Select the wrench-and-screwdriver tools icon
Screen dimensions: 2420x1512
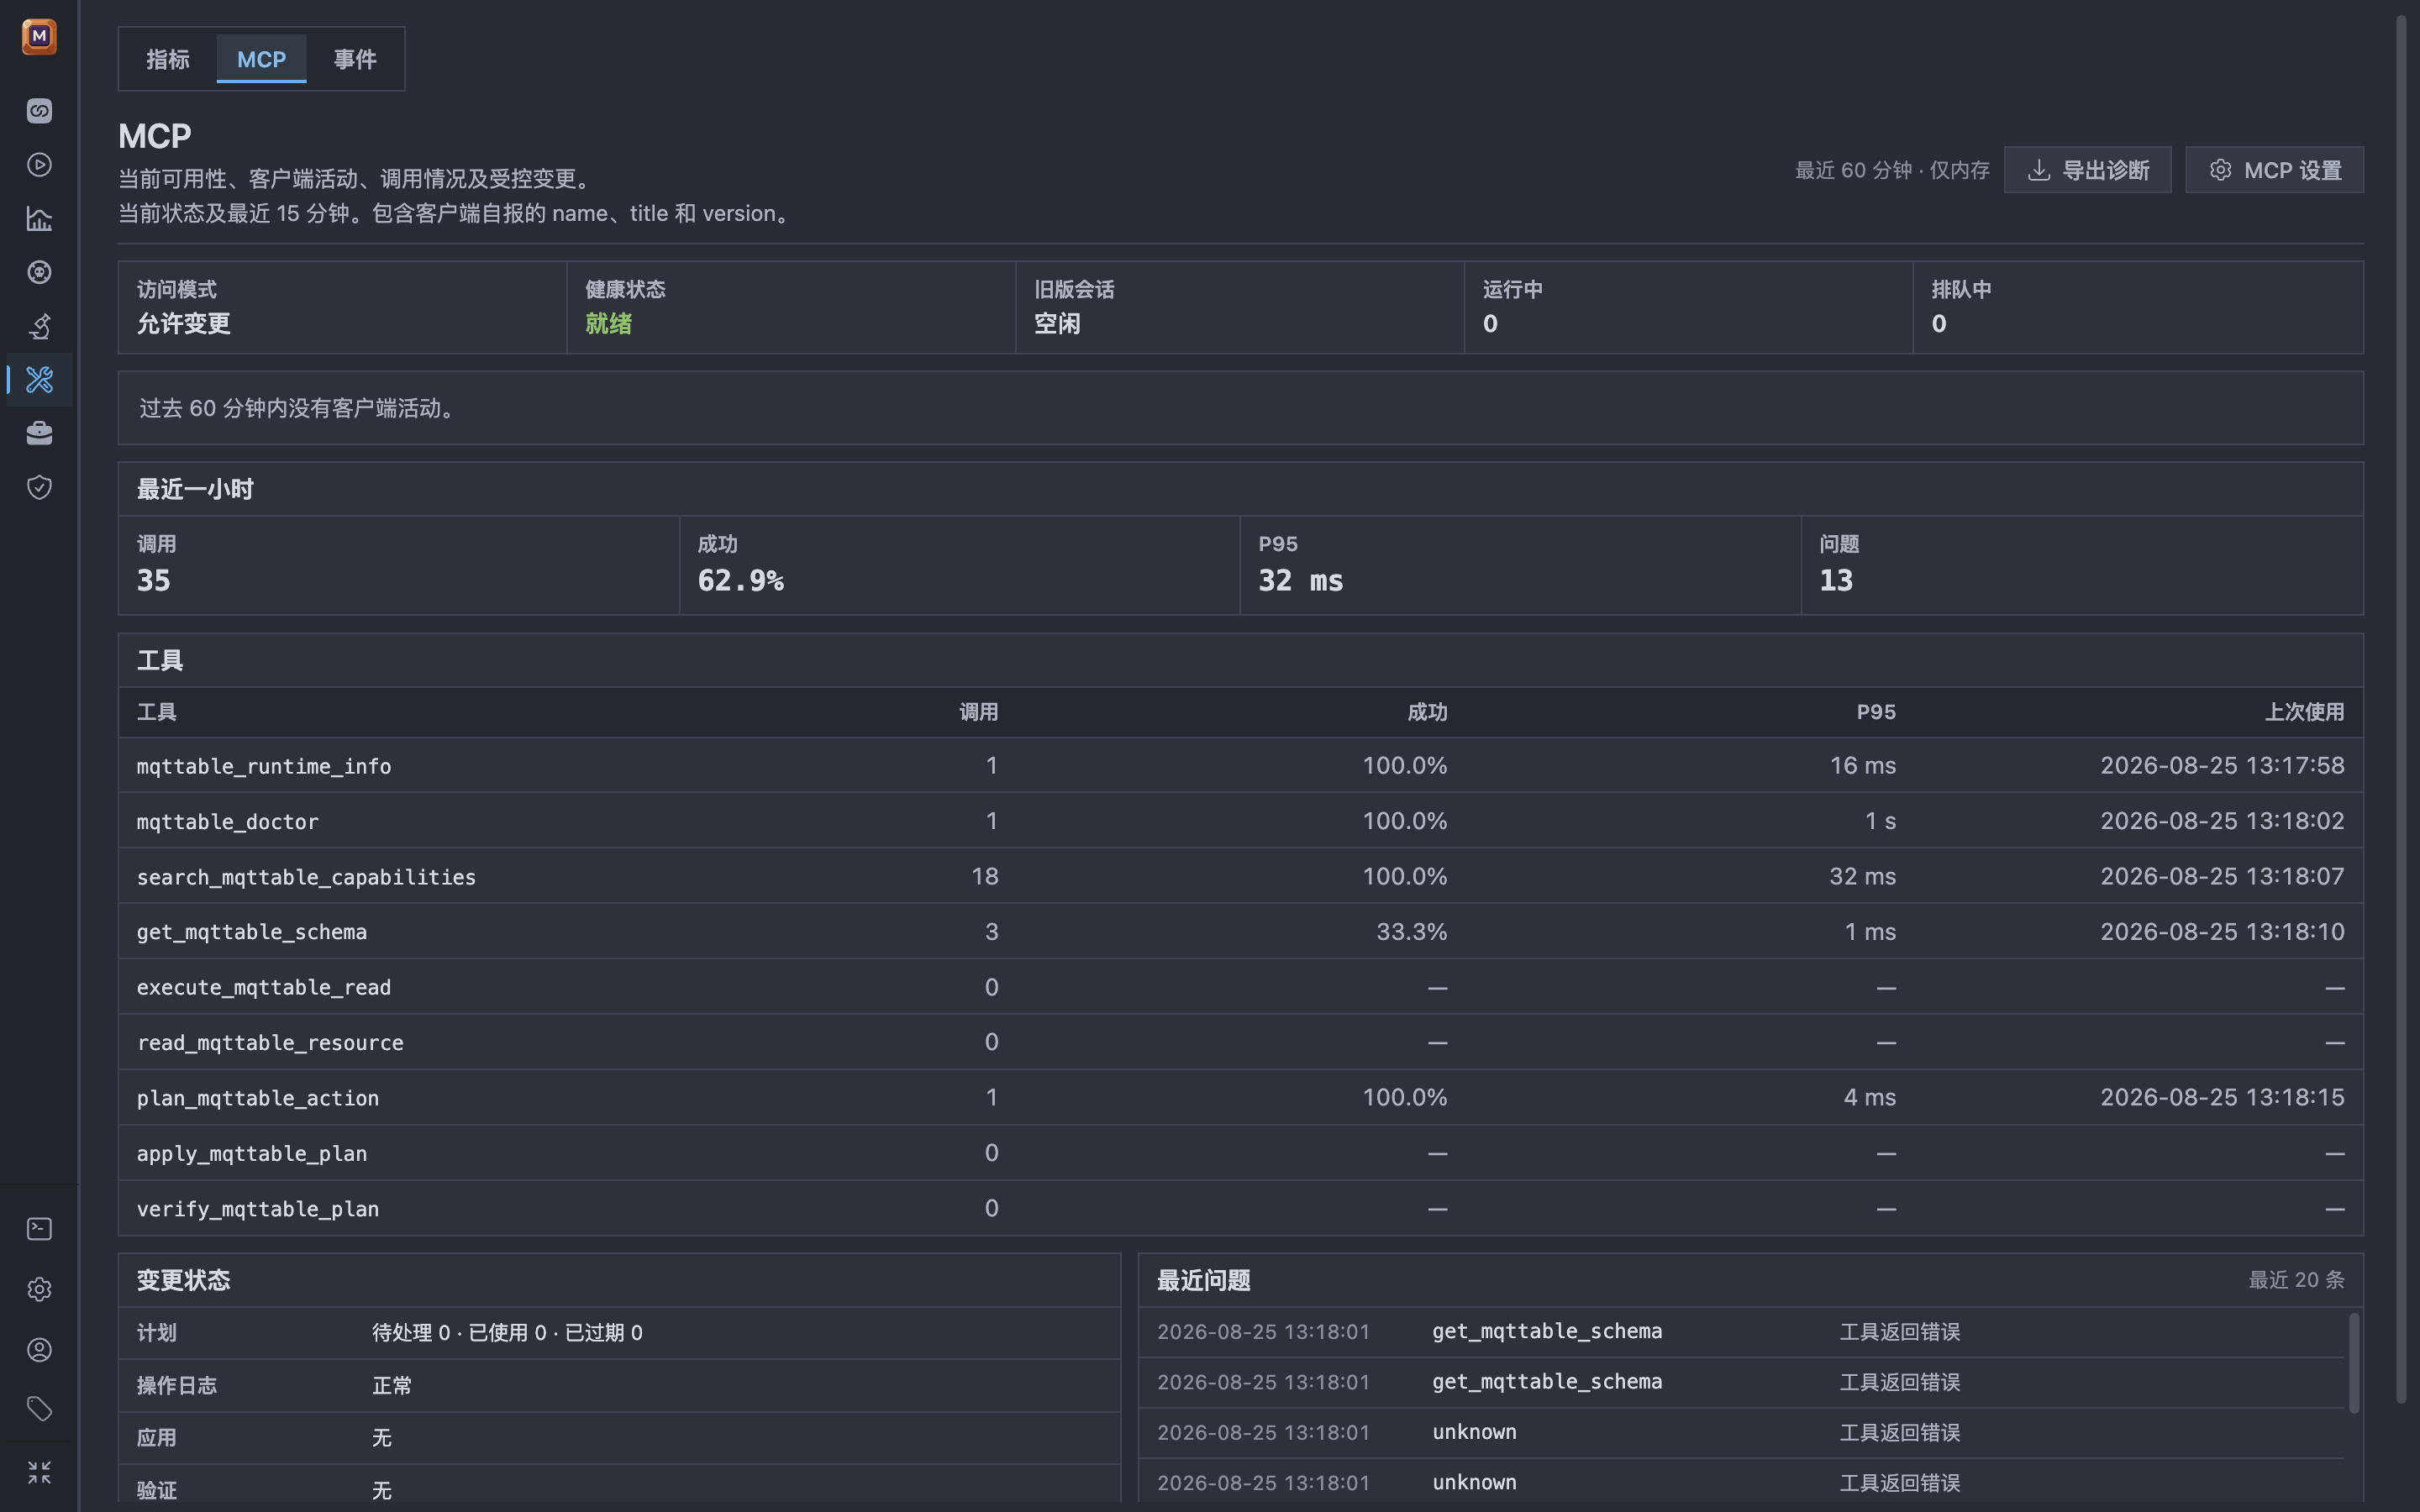(39, 380)
